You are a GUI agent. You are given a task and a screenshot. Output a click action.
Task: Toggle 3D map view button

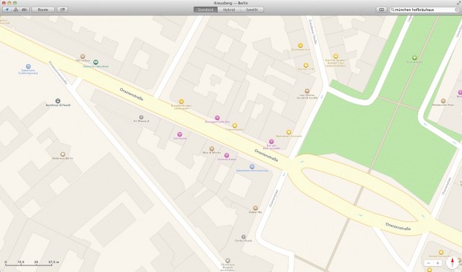[x=16, y=10]
